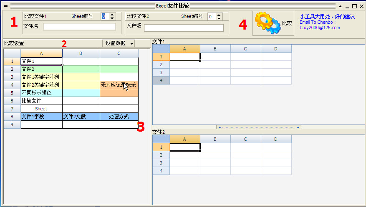Click the orange 无对应记录标示 cell
The width and height of the screenshot is (366, 207).
coord(119,85)
